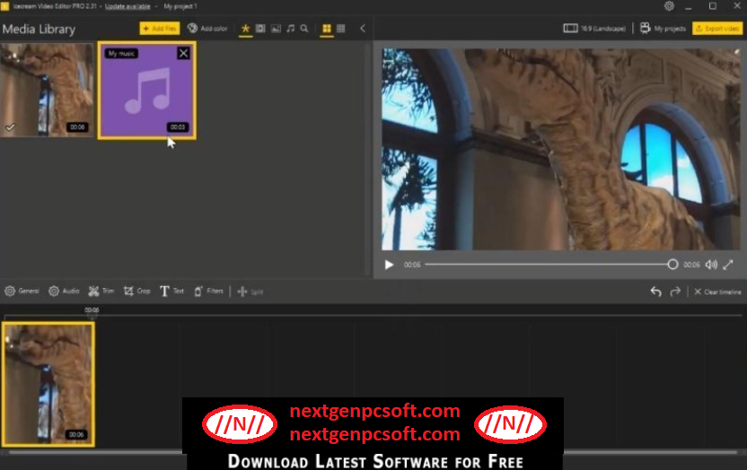Image resolution: width=747 pixels, height=470 pixels.
Task: Open Audio settings tool
Action: (64, 292)
